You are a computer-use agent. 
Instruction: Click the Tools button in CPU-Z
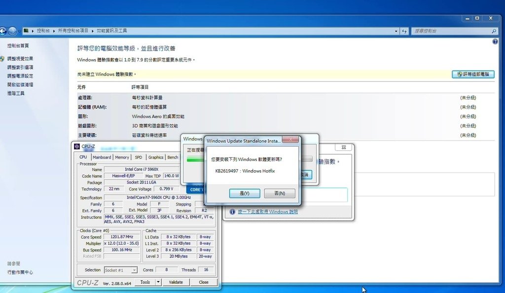pyautogui.click(x=145, y=282)
